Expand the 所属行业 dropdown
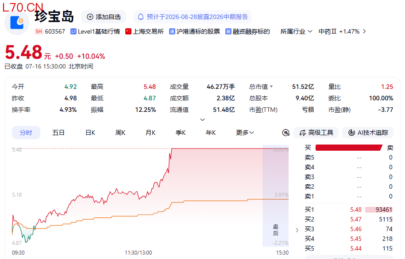The image size is (405, 259). pos(296,31)
